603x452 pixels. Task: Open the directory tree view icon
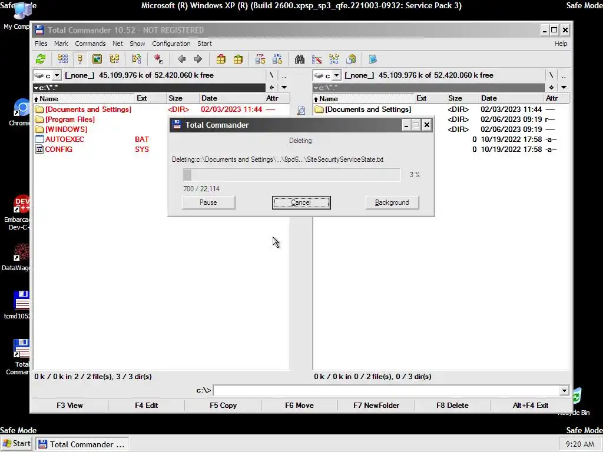[114, 59]
